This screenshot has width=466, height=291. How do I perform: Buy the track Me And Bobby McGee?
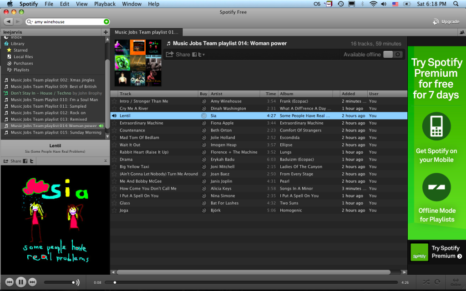pos(204,181)
